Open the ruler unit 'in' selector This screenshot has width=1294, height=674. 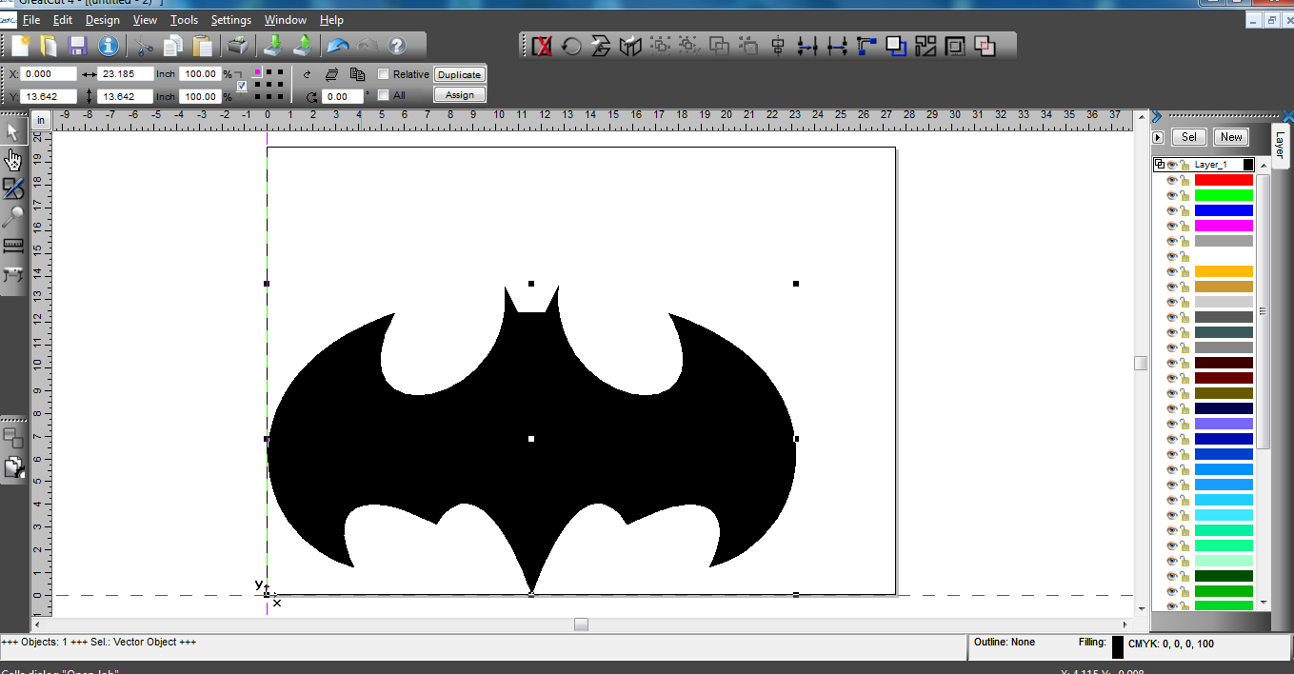point(41,120)
